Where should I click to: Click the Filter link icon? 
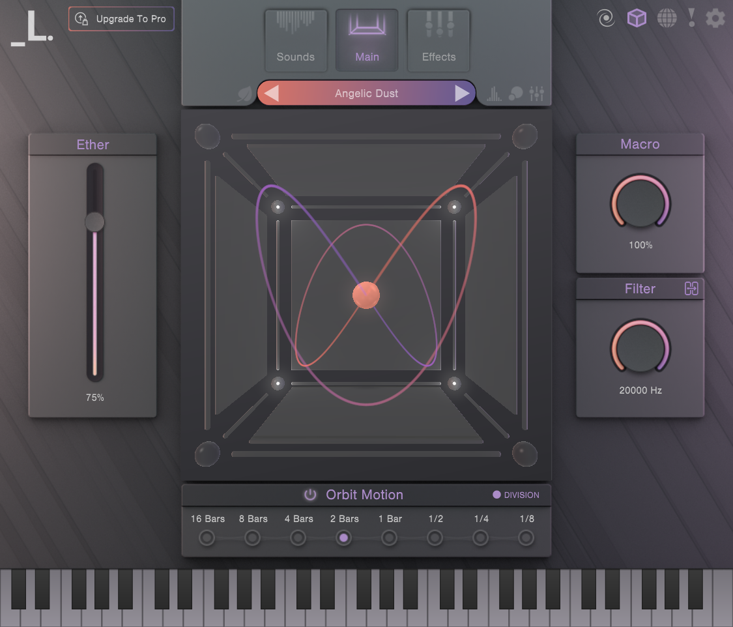[691, 289]
